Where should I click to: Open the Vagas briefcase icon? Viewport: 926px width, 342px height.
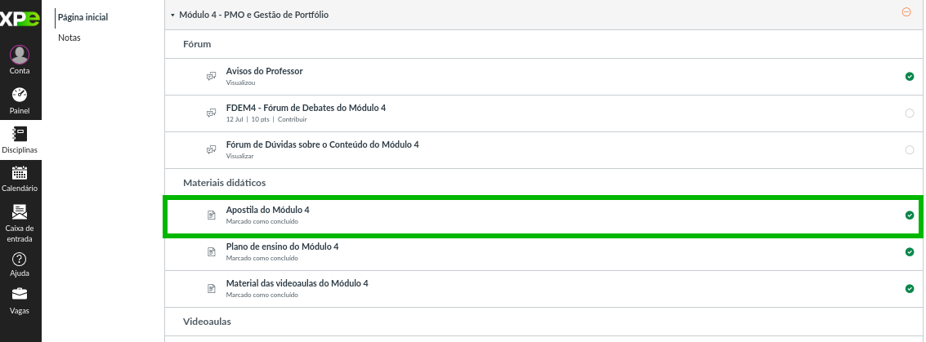[20, 294]
